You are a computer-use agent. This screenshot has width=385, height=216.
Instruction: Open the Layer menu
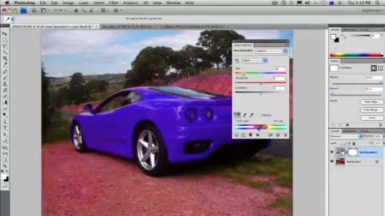(84, 3)
